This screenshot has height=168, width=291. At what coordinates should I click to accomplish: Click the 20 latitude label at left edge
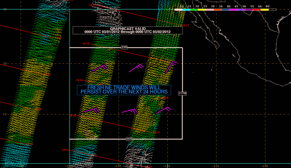[5, 63]
